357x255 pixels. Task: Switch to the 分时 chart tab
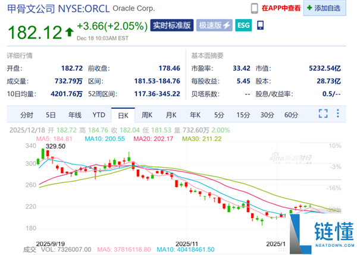point(27,114)
